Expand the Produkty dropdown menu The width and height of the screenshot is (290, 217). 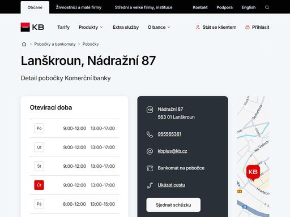(x=91, y=27)
